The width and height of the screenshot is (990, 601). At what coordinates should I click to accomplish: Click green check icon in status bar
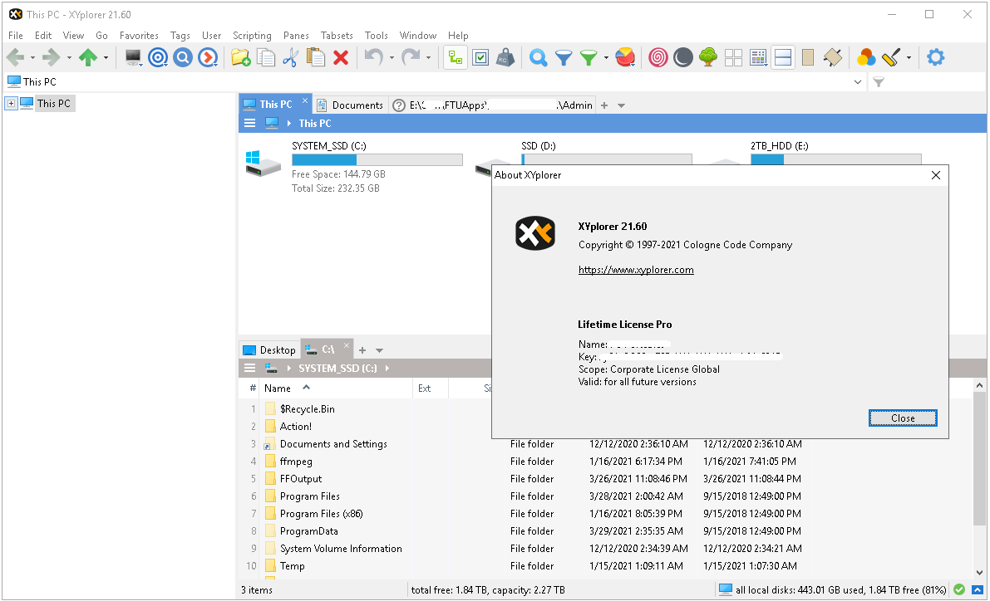[959, 589]
